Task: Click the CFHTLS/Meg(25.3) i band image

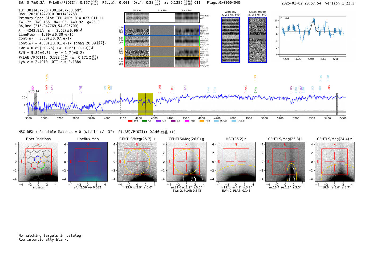Action: pyautogui.click(x=285, y=162)
